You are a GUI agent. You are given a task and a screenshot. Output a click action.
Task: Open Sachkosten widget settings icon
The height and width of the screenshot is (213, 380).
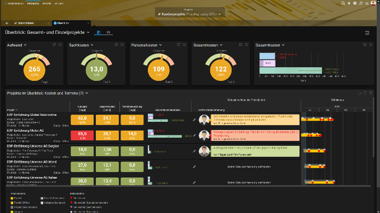coord(122,44)
